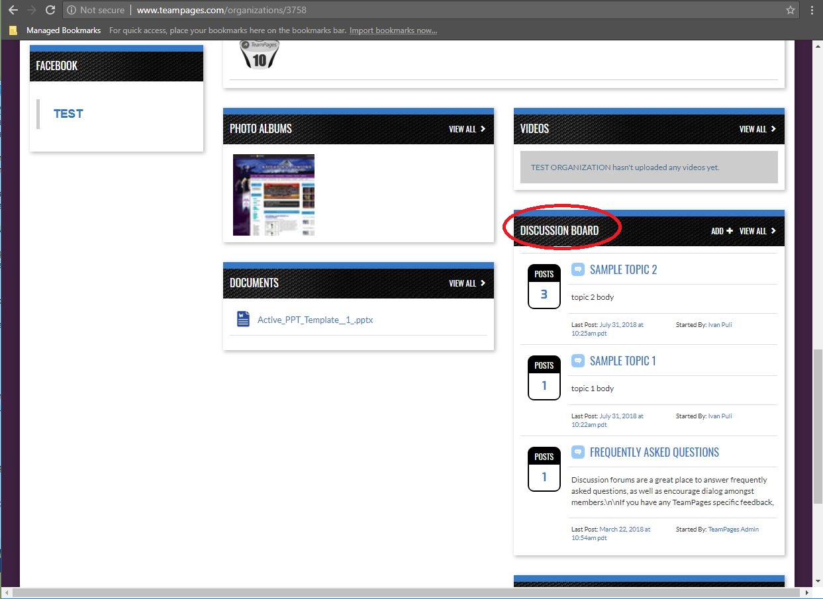Click the speech bubble icon beside FREQUENTLY ASKED QUESTIONS
Screen dimensions: 823x599
pyautogui.click(x=577, y=452)
